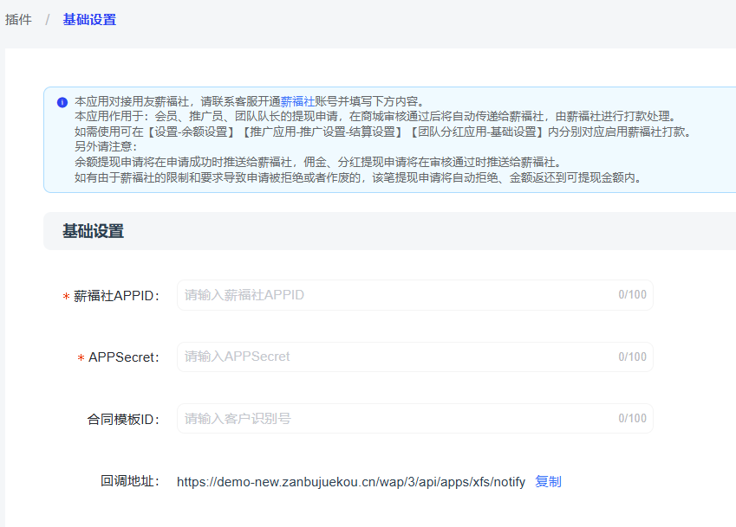
Task: Click the APPSecret field label
Action: point(124,357)
